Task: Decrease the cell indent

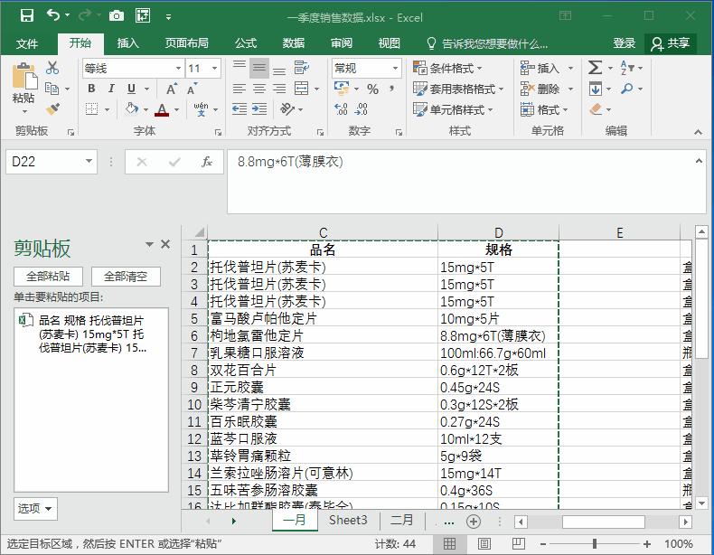Action: (x=240, y=109)
